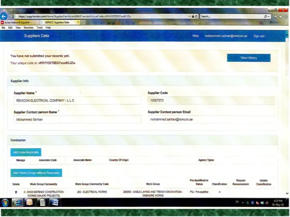Image resolution: width=290 pixels, height=217 pixels.
Task: Click the Pre-Qualification Status column header
Action: pos(199,182)
